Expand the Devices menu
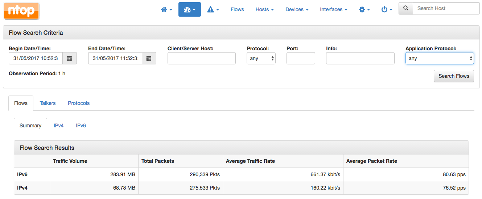The width and height of the screenshot is (482, 199). [297, 9]
